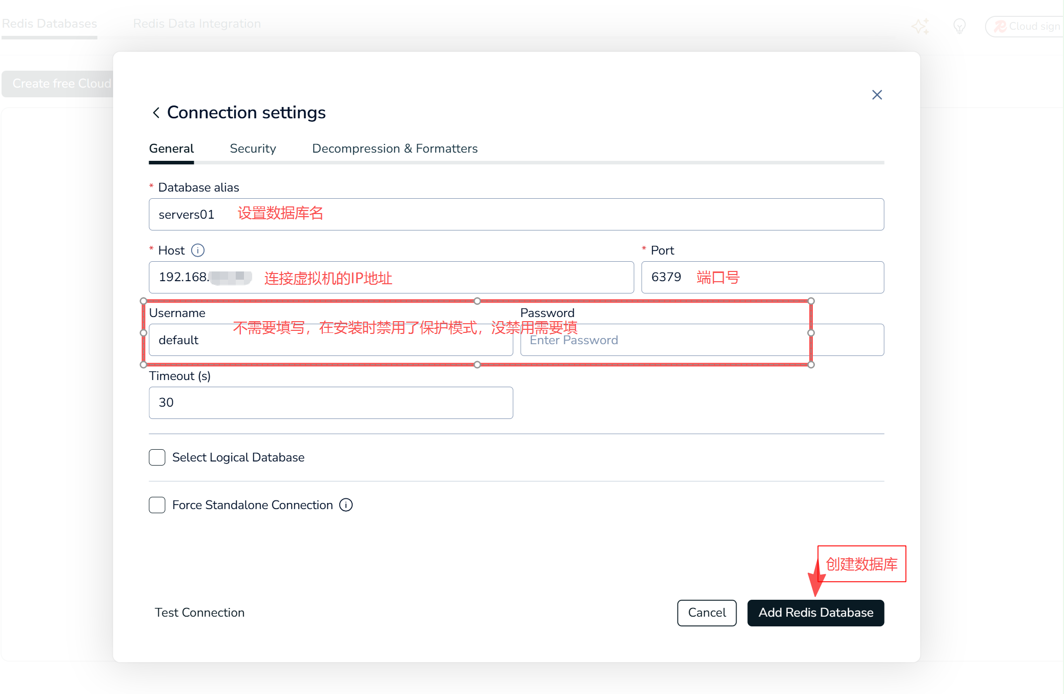Switch to the Security tab
Screen dimensions: 1064x694
[x=253, y=149]
